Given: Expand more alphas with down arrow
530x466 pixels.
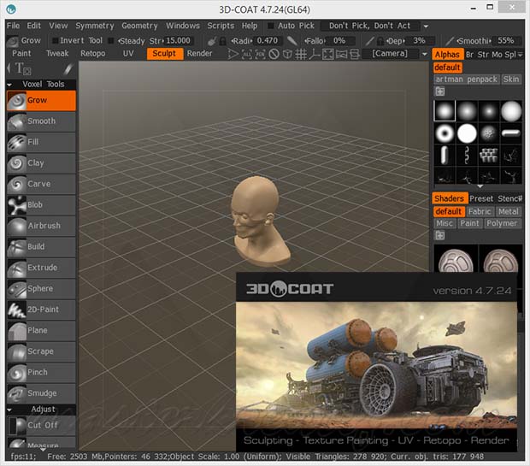Looking at the screenshot, I should 480,186.
